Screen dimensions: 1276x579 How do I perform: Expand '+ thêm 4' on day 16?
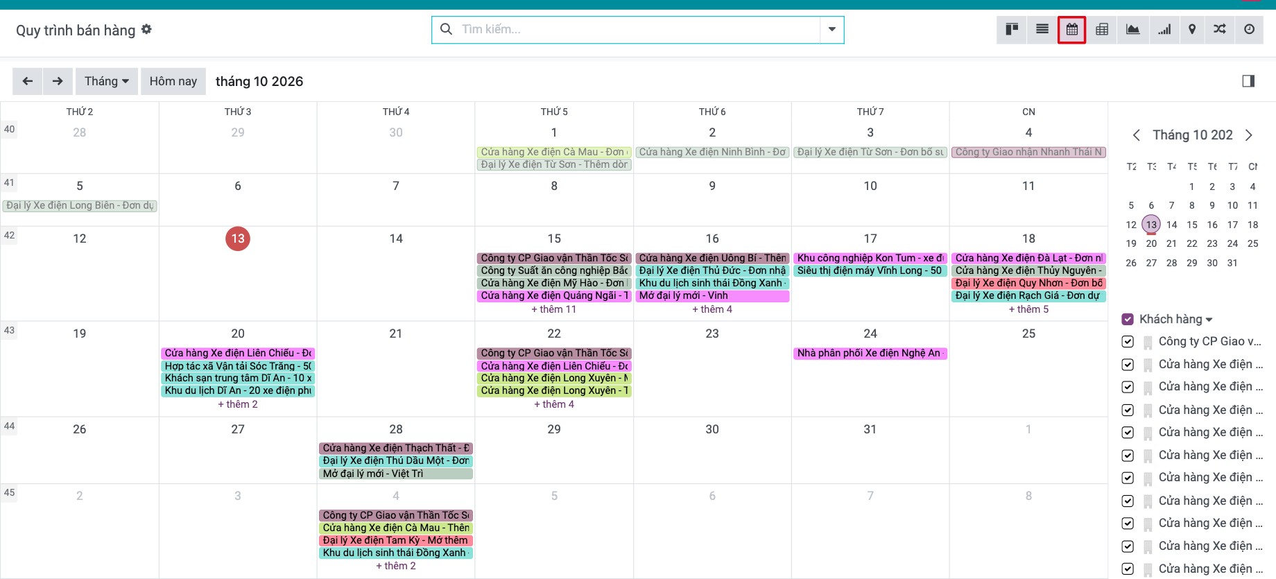pyautogui.click(x=712, y=309)
